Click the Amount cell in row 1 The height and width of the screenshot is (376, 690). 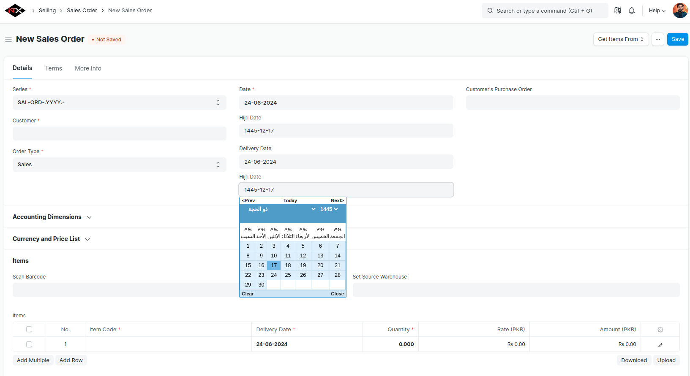click(585, 344)
